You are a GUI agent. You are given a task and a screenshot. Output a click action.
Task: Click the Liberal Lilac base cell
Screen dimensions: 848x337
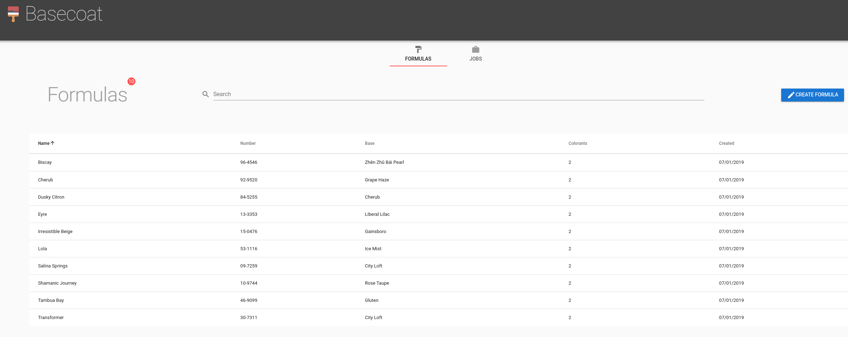pyautogui.click(x=377, y=214)
